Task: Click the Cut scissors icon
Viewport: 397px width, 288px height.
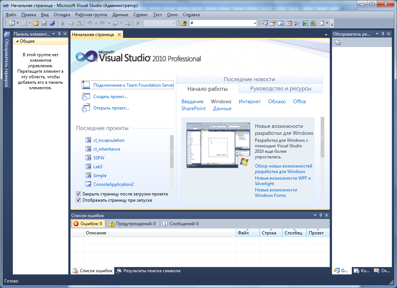Action: tap(62, 23)
